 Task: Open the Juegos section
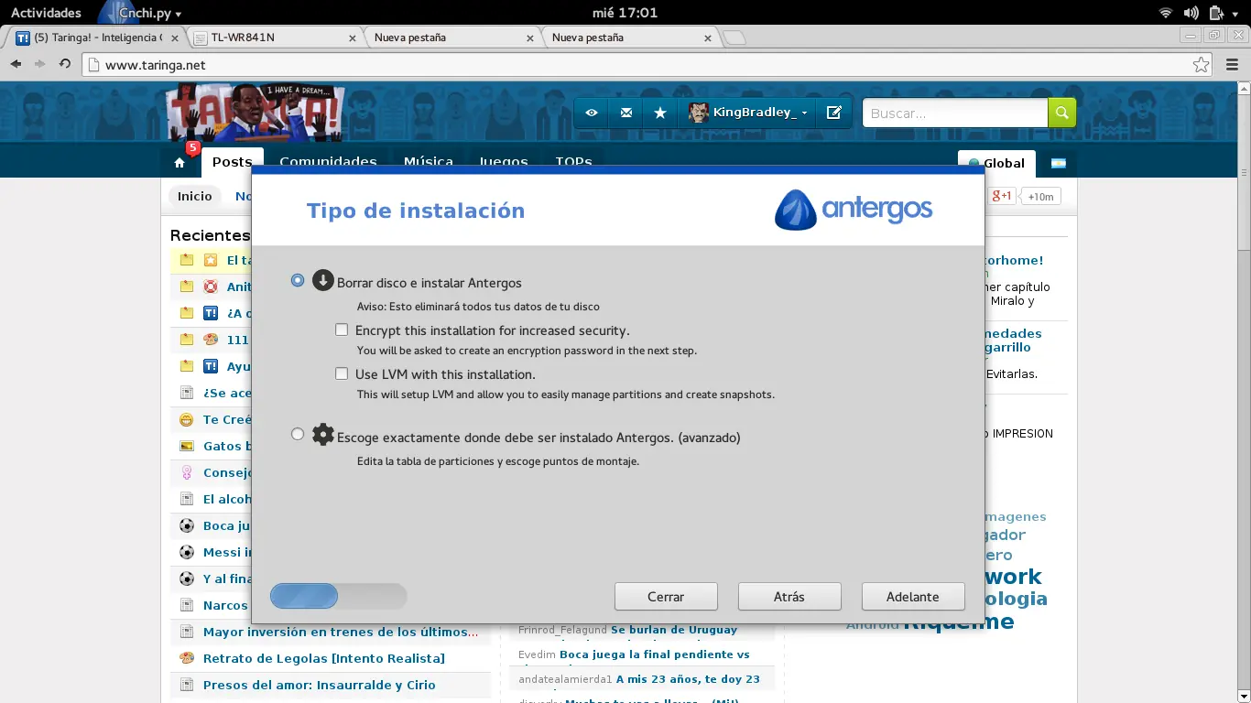pos(504,162)
